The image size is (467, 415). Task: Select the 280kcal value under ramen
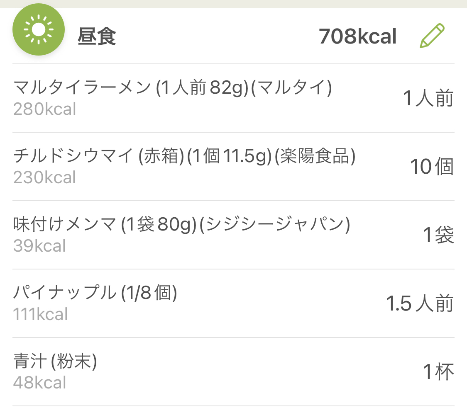pyautogui.click(x=45, y=109)
